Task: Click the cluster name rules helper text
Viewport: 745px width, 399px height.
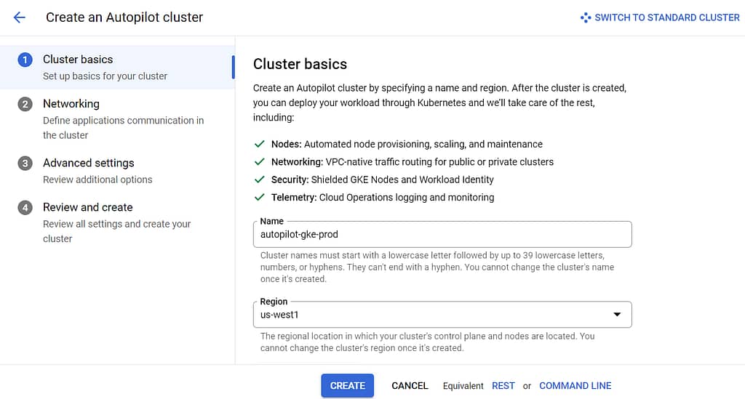Action: (437, 267)
